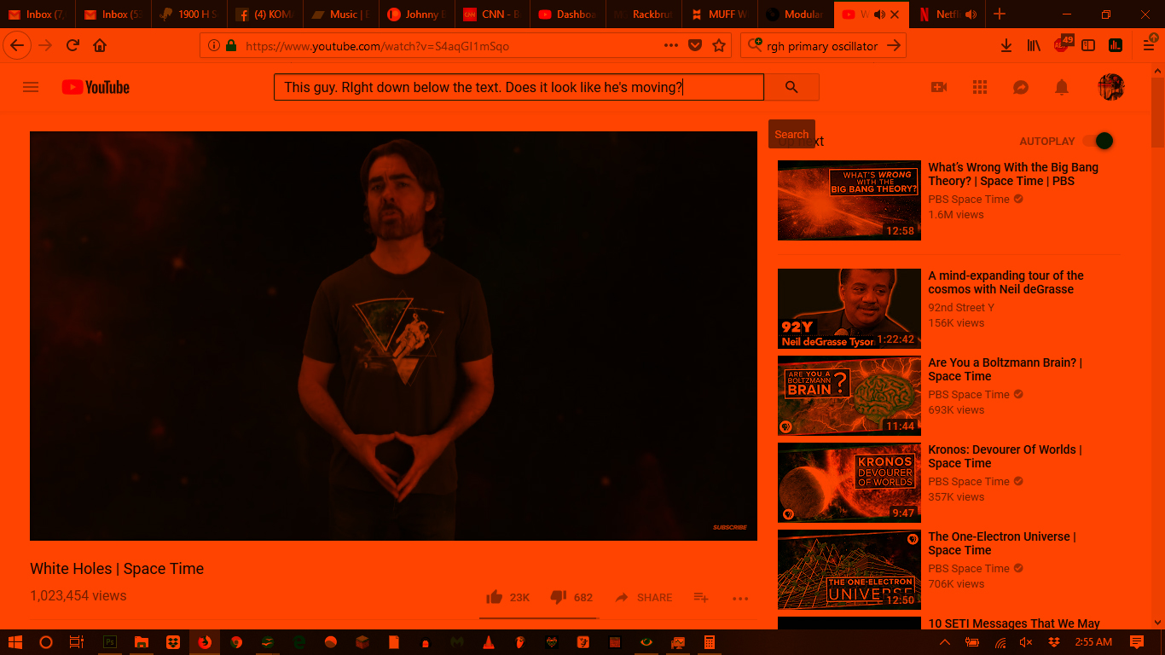The width and height of the screenshot is (1165, 655).
Task: Click the YouTube search magnifier button
Action: pos(791,87)
